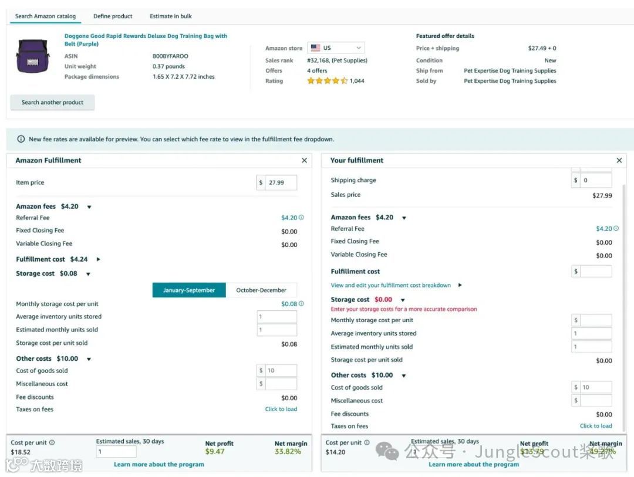Collapse Other costs $10.00 in Amazon Fulfillment
Screen dimensions: 634x477
point(89,359)
